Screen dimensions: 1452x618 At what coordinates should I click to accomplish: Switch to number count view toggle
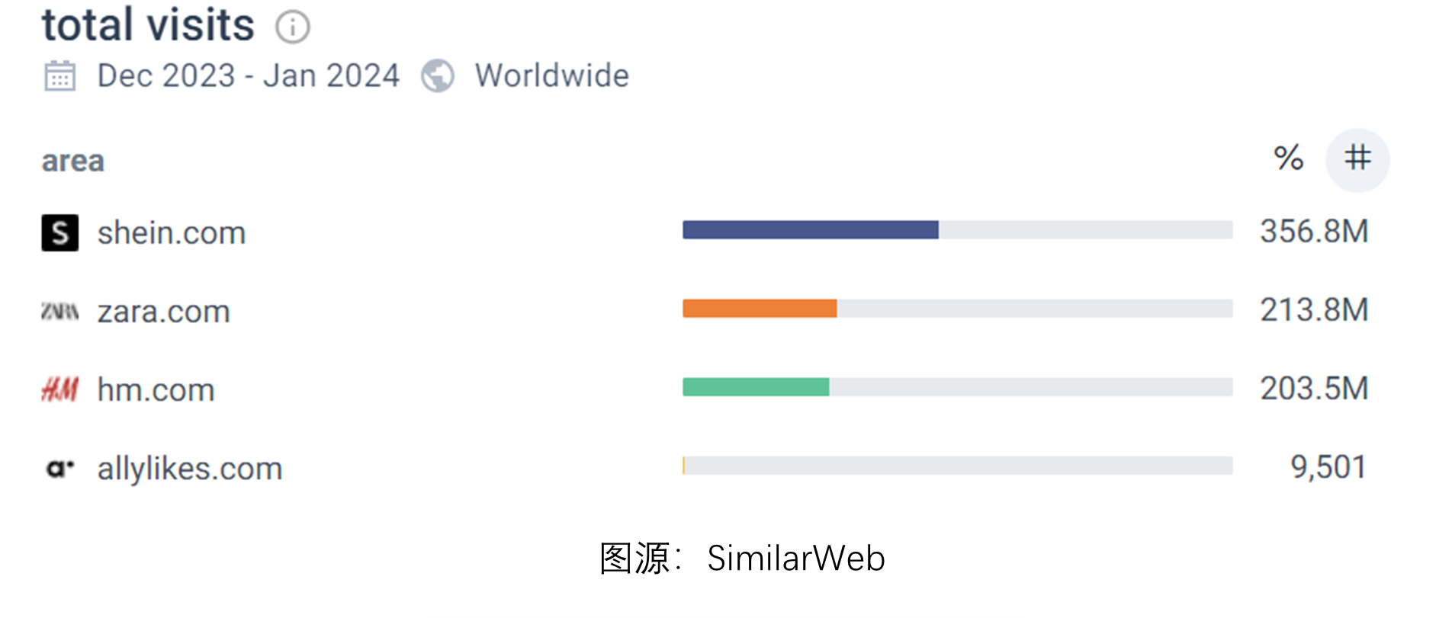1357,159
